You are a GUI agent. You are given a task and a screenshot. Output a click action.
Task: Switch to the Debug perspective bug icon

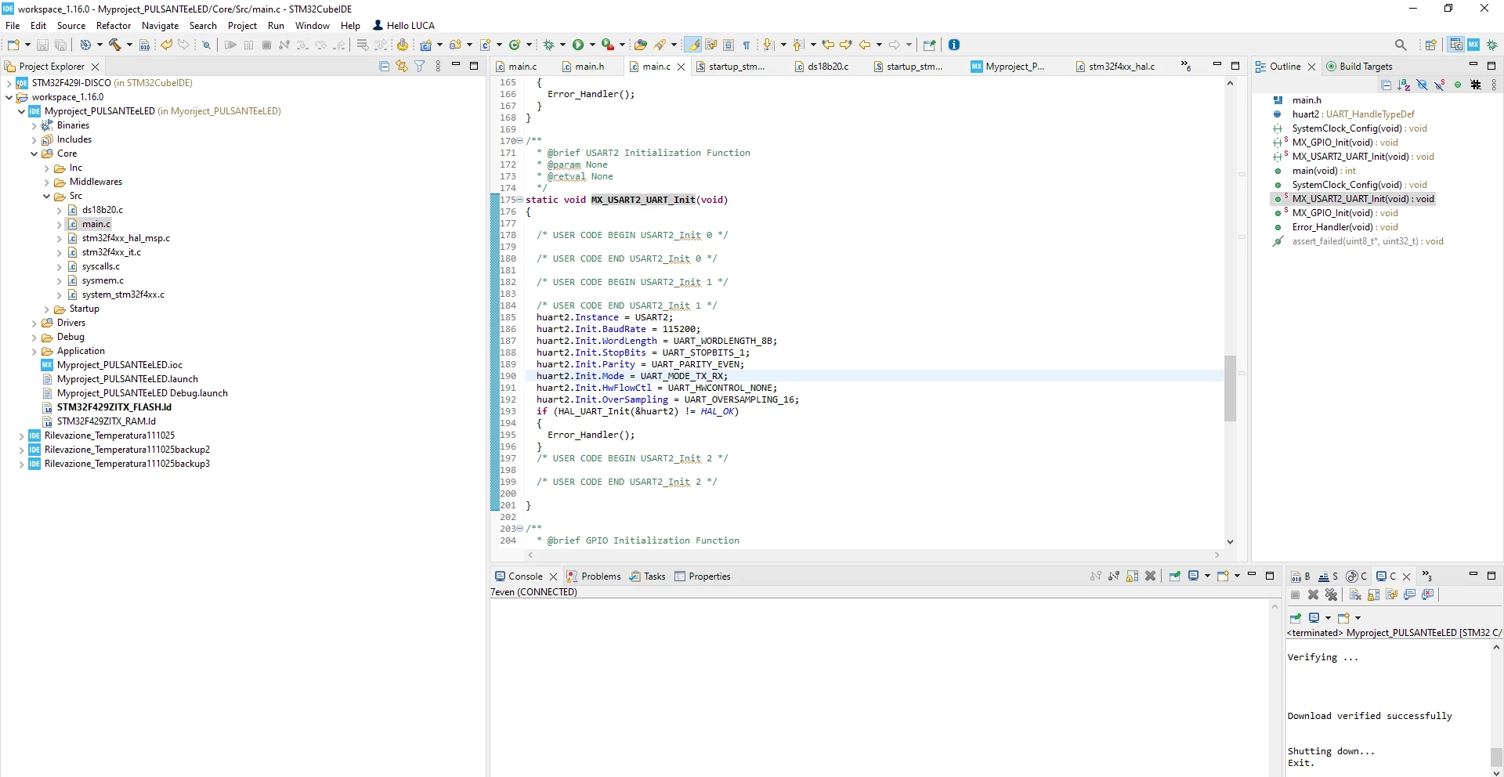(x=1491, y=45)
